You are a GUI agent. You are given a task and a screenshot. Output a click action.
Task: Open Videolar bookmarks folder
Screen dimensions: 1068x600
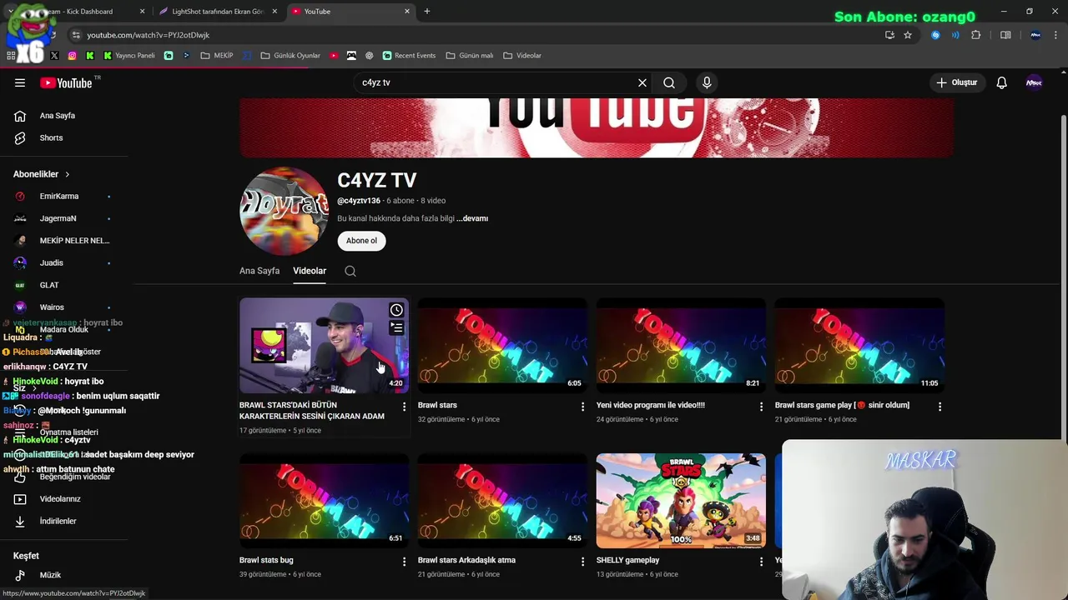pos(522,56)
